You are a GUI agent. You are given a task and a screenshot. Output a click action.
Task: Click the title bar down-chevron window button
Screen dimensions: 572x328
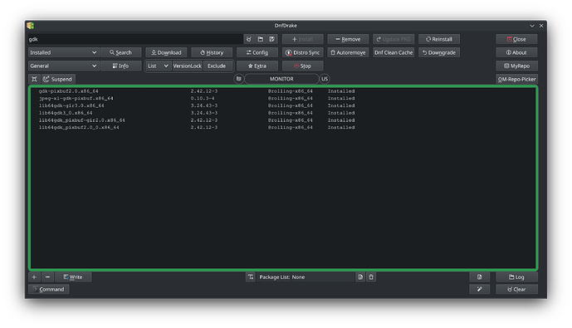[x=532, y=26]
